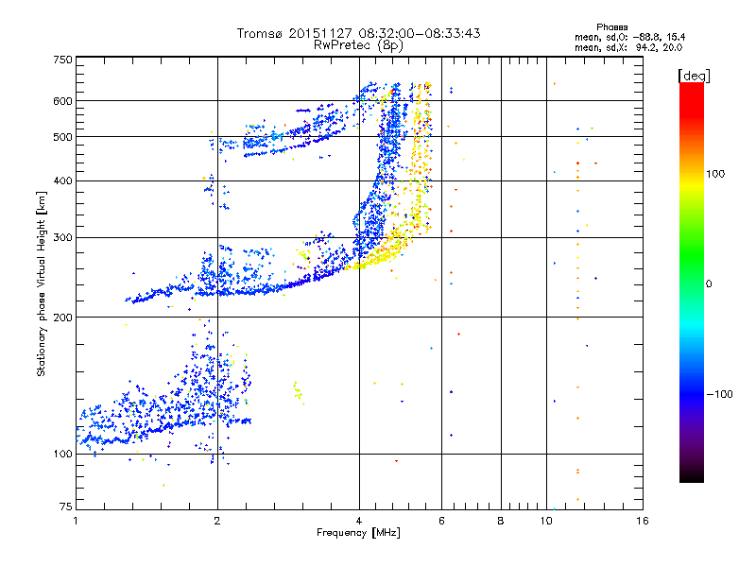Click the x-axis label '16'
756x567 pixels.
(643, 521)
